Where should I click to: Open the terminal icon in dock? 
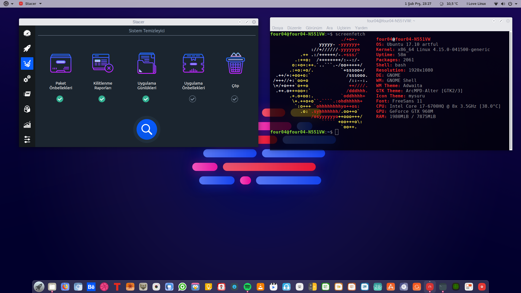point(443,287)
